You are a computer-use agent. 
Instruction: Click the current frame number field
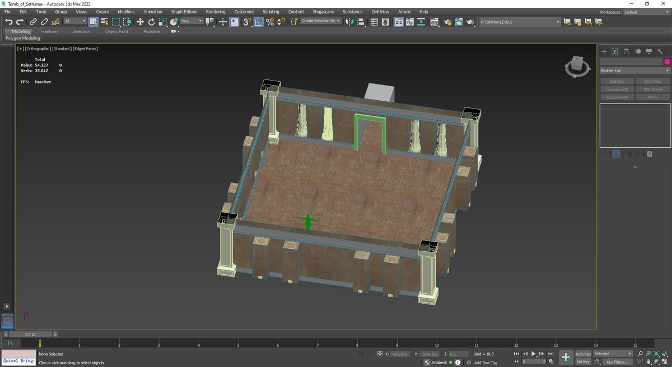532,362
